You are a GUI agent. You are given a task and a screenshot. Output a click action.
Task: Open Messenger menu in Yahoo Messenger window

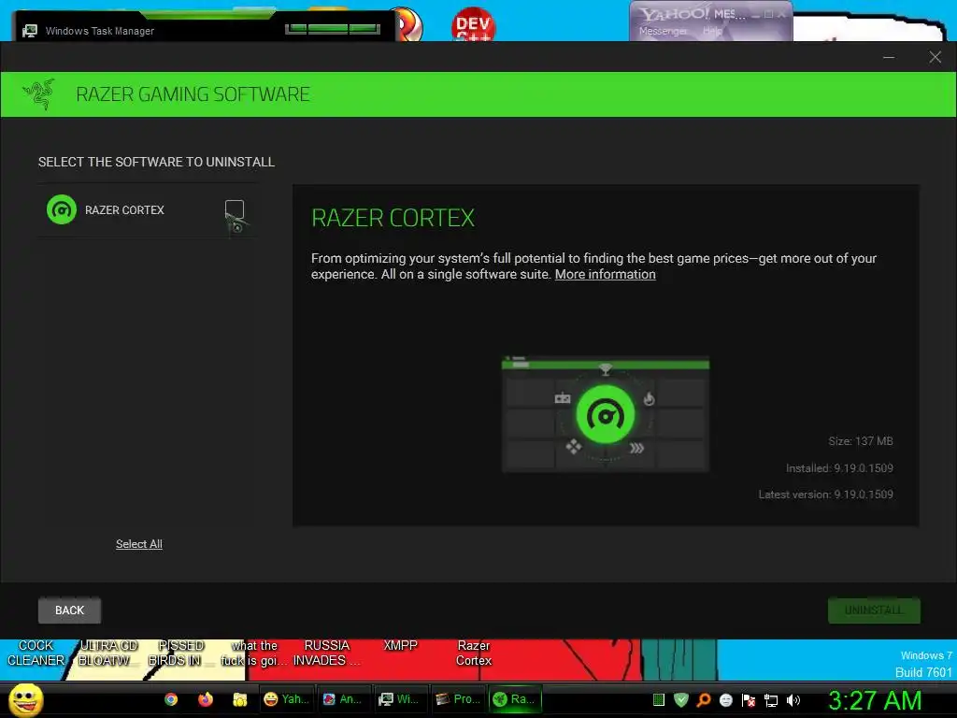pos(663,31)
